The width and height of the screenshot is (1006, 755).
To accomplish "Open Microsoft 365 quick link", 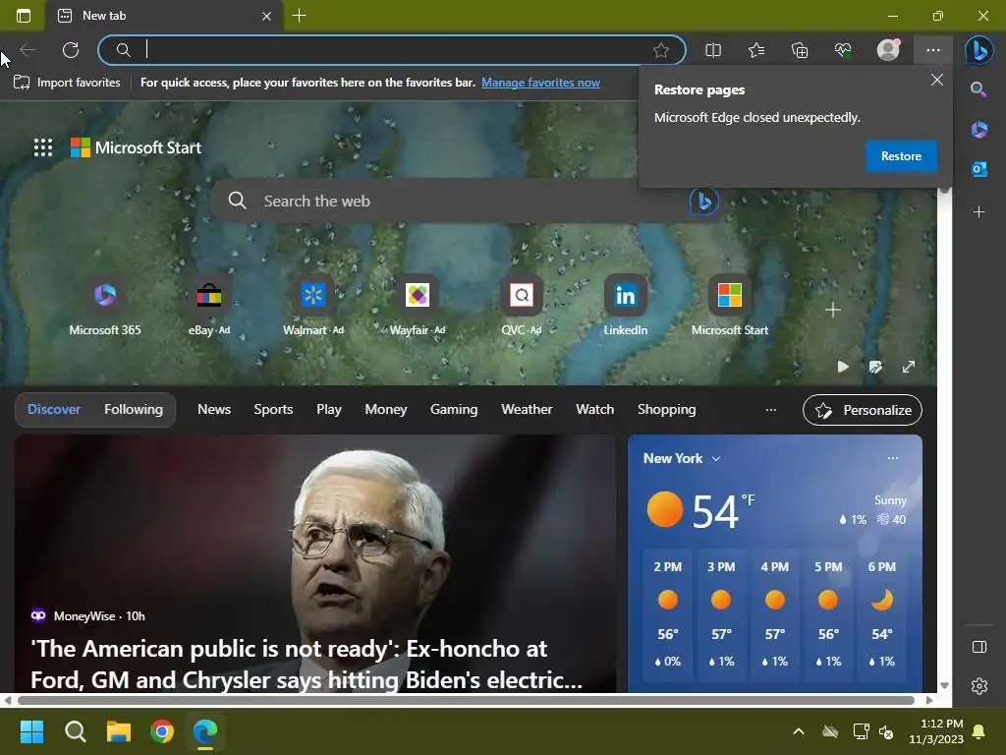I will click(x=104, y=308).
